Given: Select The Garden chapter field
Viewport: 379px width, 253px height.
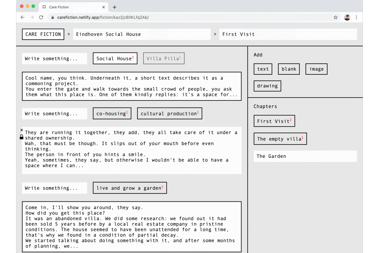Looking at the screenshot, I should [305, 156].
